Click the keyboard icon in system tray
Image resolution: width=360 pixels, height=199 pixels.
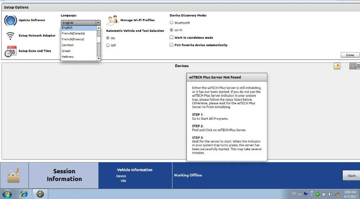point(300,194)
